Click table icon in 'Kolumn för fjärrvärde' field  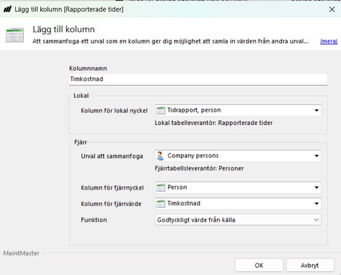161,204
